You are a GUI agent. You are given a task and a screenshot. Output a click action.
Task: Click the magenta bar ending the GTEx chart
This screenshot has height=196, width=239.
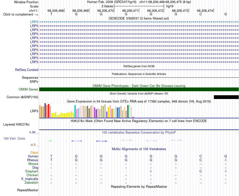133,117
